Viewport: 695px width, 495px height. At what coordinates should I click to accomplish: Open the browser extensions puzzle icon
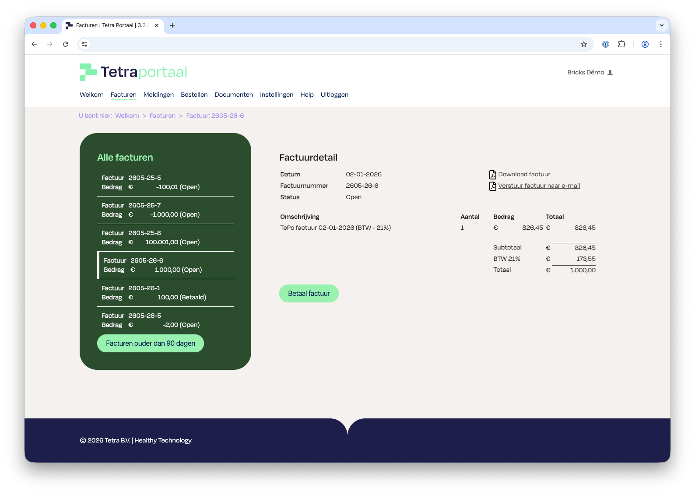(x=621, y=44)
